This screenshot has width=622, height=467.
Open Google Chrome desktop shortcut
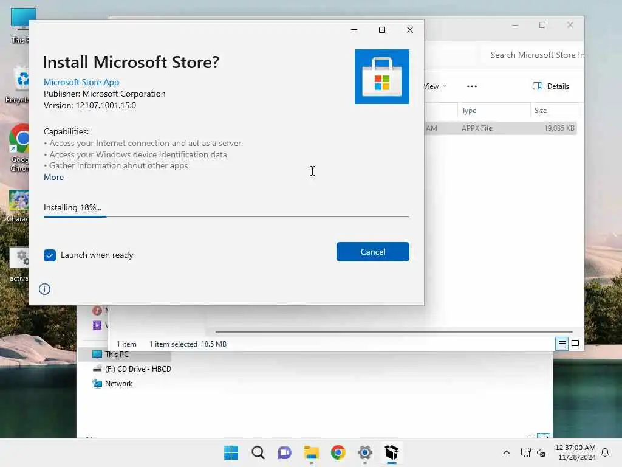click(x=19, y=148)
